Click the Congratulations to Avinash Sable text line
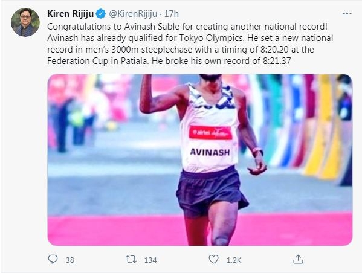The height and width of the screenshot is (273, 362). tap(187, 27)
